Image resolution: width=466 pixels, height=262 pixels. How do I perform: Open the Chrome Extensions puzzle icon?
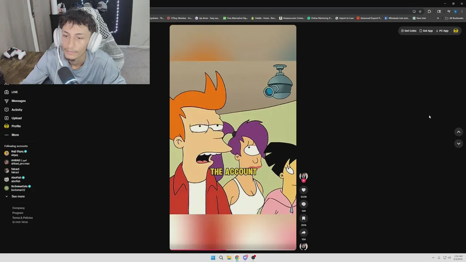pos(429,11)
